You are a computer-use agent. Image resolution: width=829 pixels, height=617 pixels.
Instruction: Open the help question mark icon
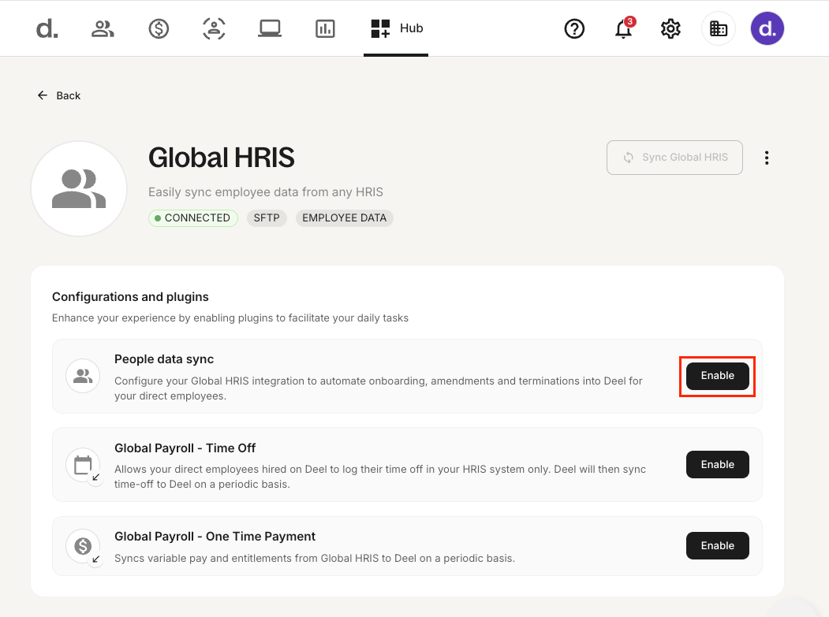(x=575, y=28)
